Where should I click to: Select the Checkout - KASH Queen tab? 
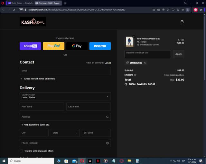48,3
